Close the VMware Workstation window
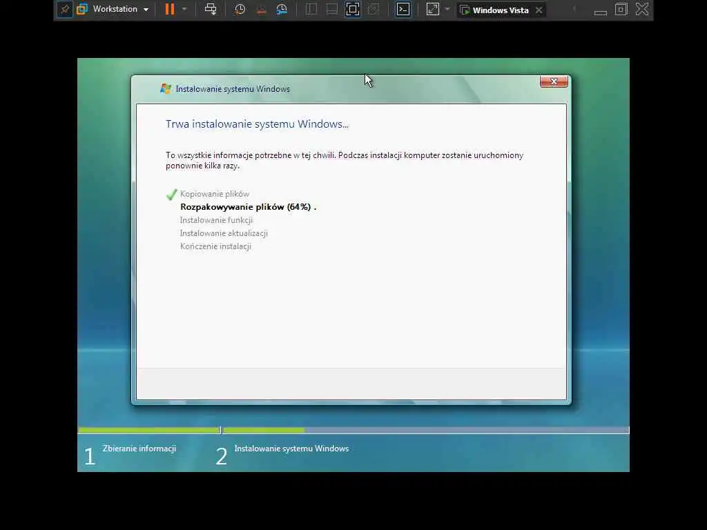707x530 pixels. (642, 9)
